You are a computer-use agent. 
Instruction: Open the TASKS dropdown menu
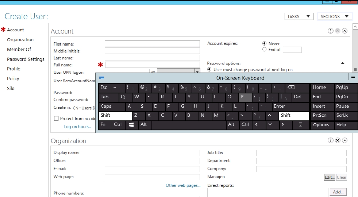tap(299, 17)
